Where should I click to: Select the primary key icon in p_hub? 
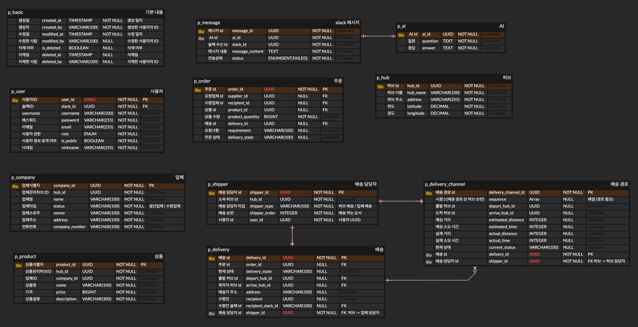[x=381, y=86]
